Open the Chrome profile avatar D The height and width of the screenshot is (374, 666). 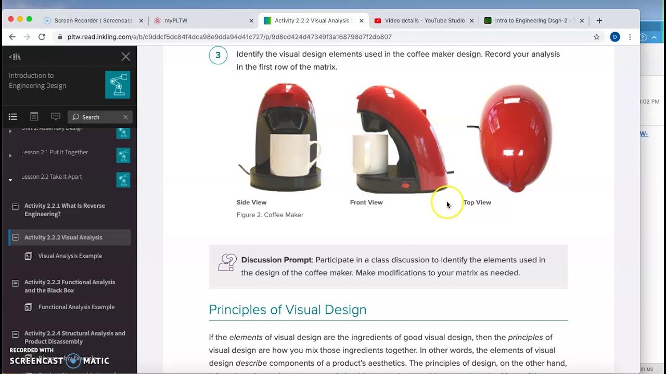[615, 37]
